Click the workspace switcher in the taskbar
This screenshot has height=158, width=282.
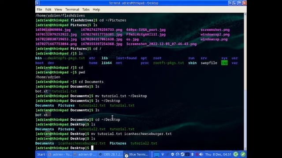(x=156, y=154)
